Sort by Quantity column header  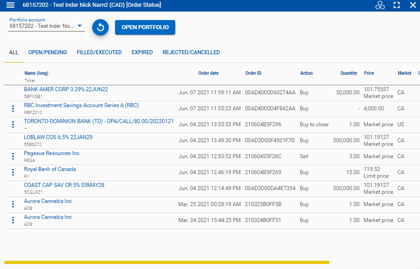coord(349,73)
